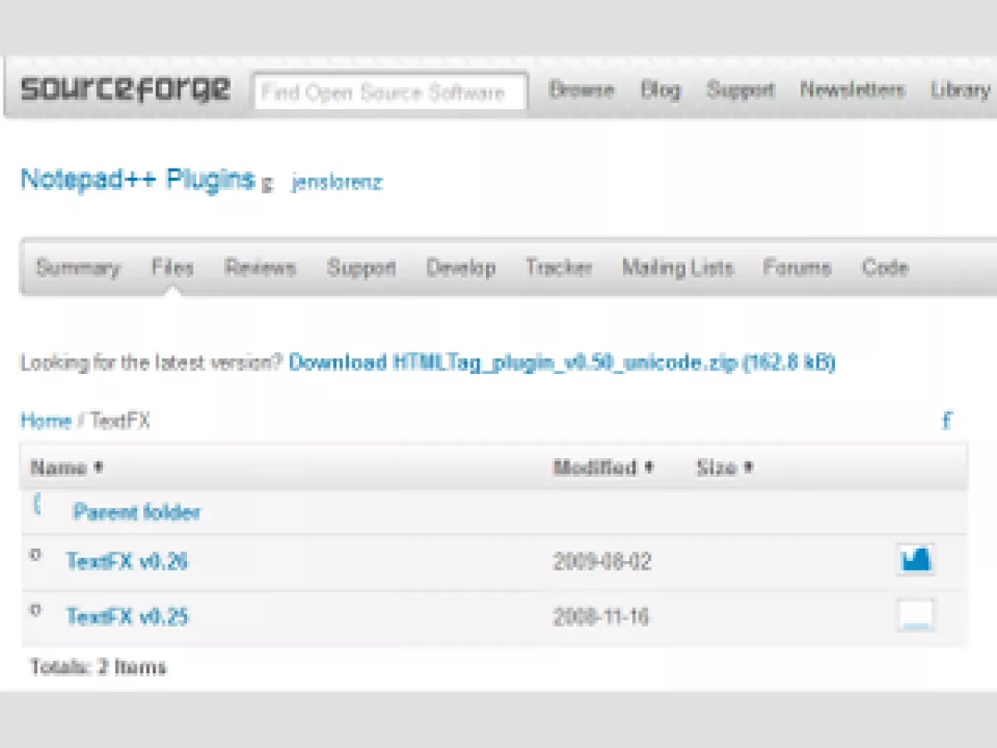Go to Blog in the top navigation
Image resolution: width=997 pixels, height=748 pixels.
(661, 90)
